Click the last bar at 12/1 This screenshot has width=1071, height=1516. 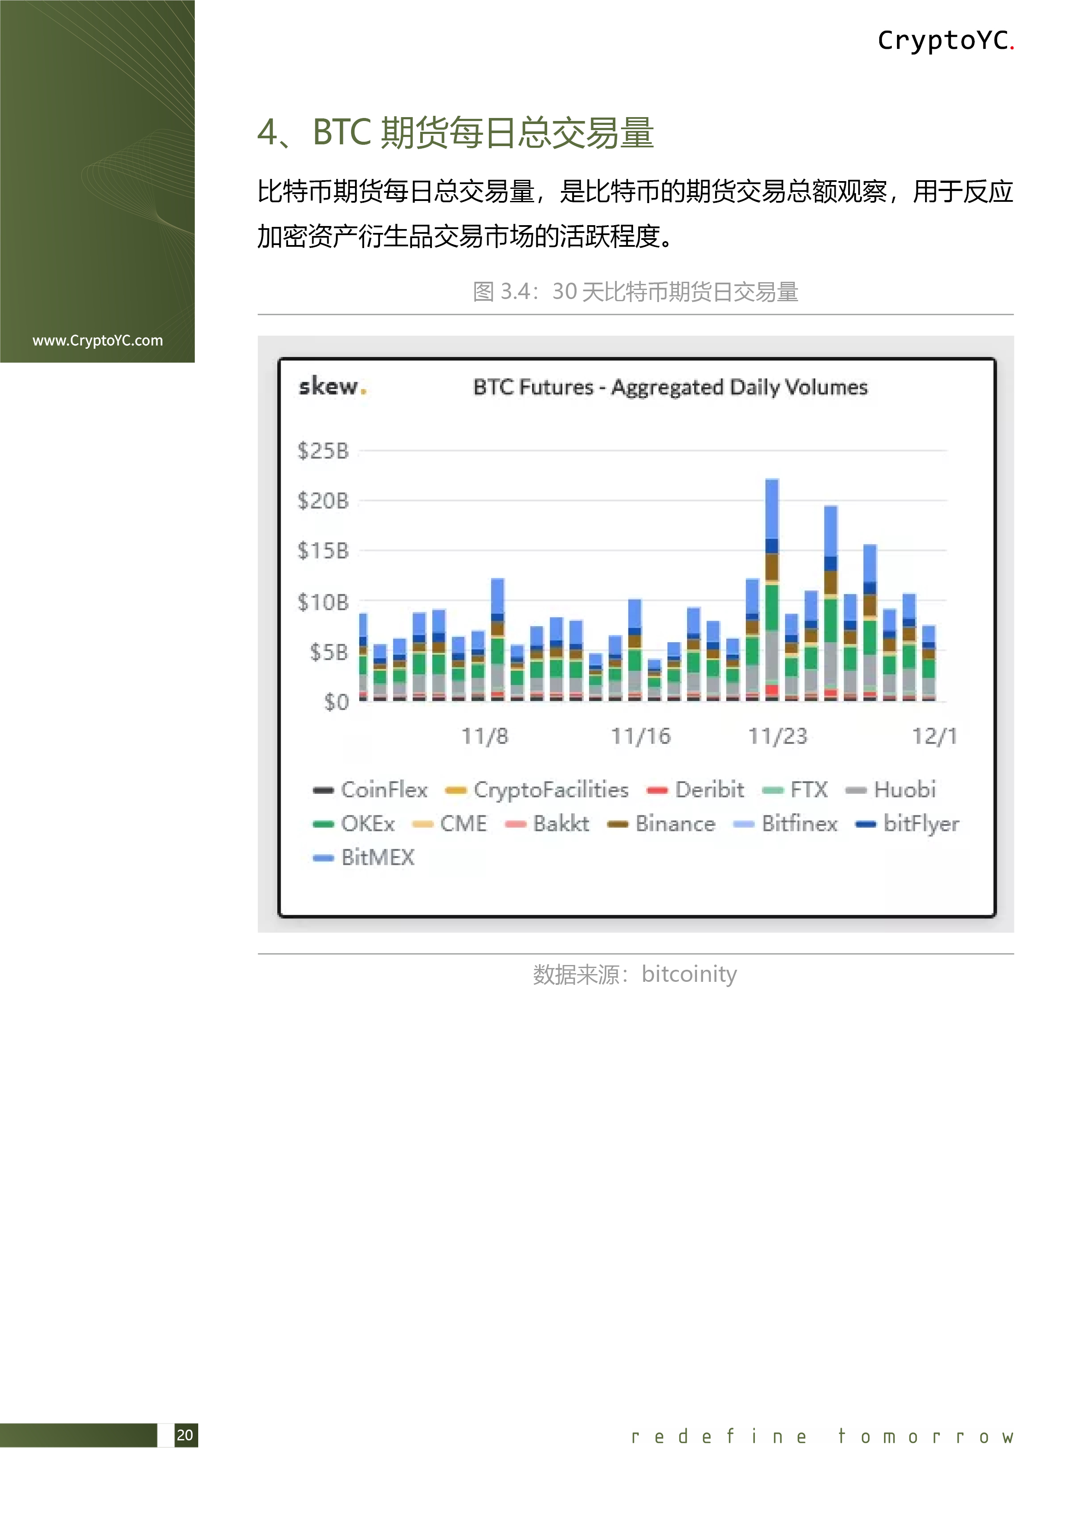pyautogui.click(x=928, y=662)
